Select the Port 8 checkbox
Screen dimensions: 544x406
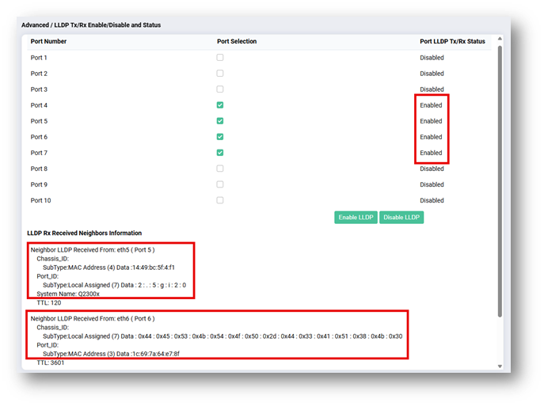coord(220,169)
